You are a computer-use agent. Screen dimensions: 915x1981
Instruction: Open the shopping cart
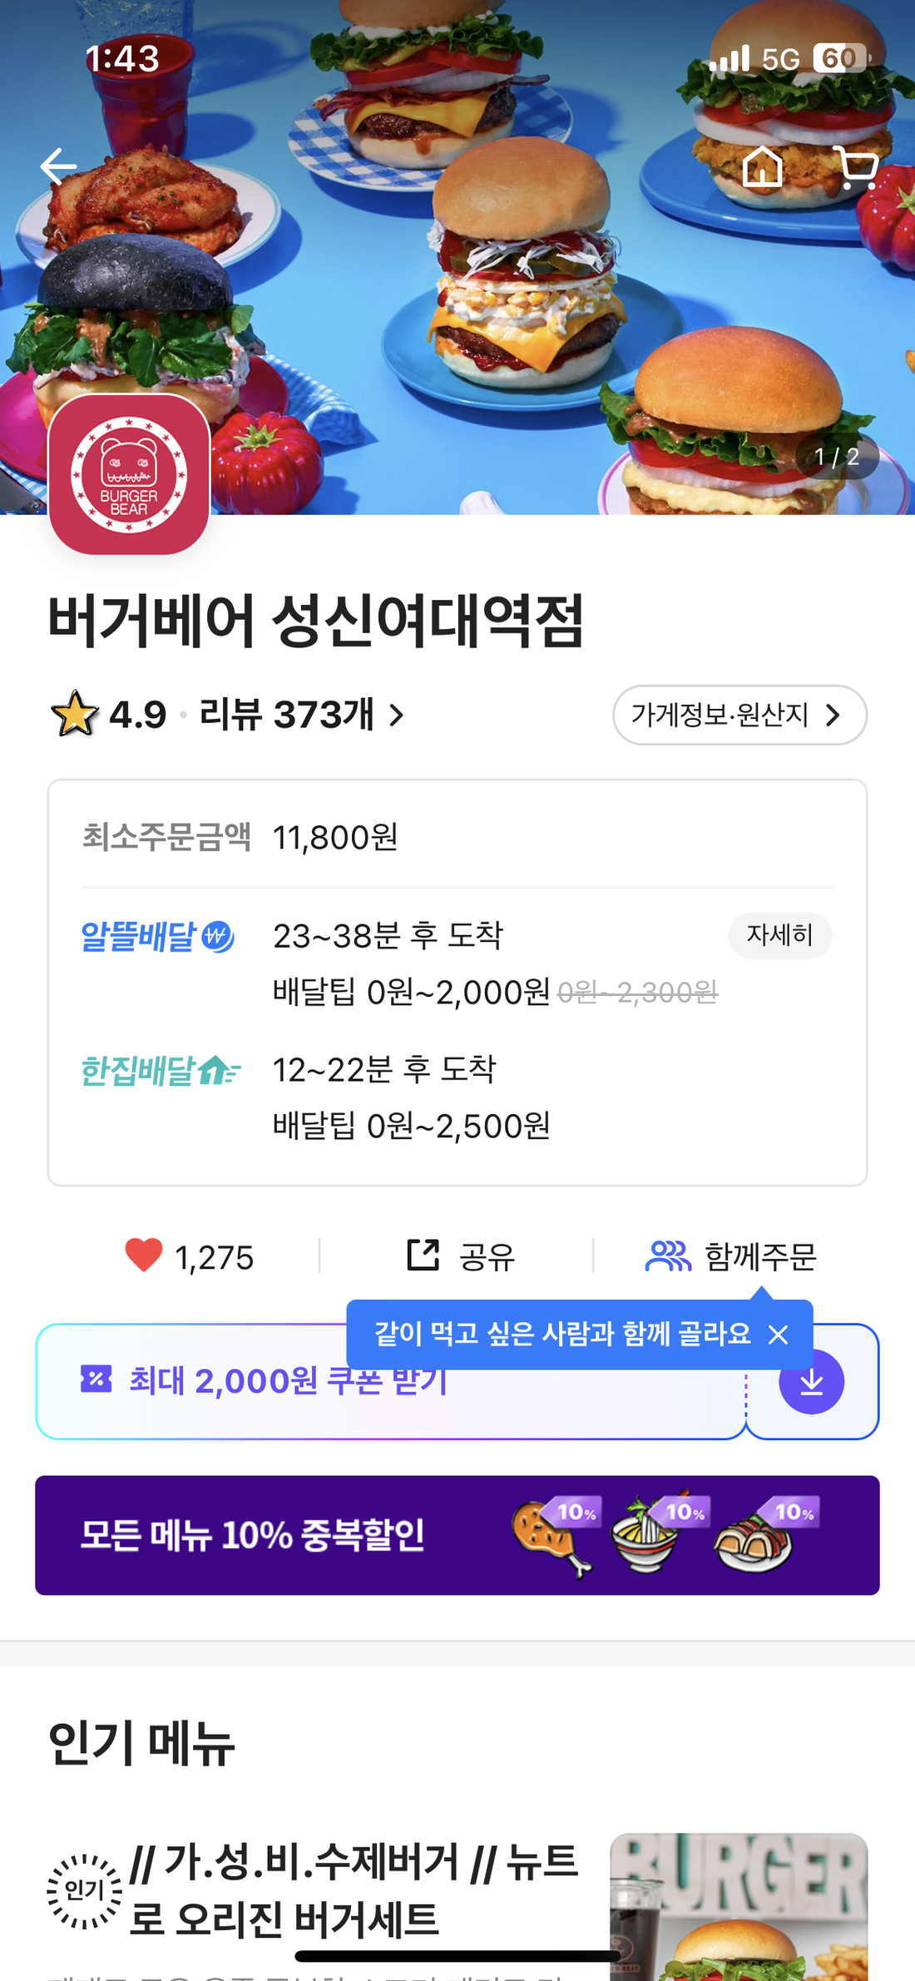pyautogui.click(x=857, y=167)
